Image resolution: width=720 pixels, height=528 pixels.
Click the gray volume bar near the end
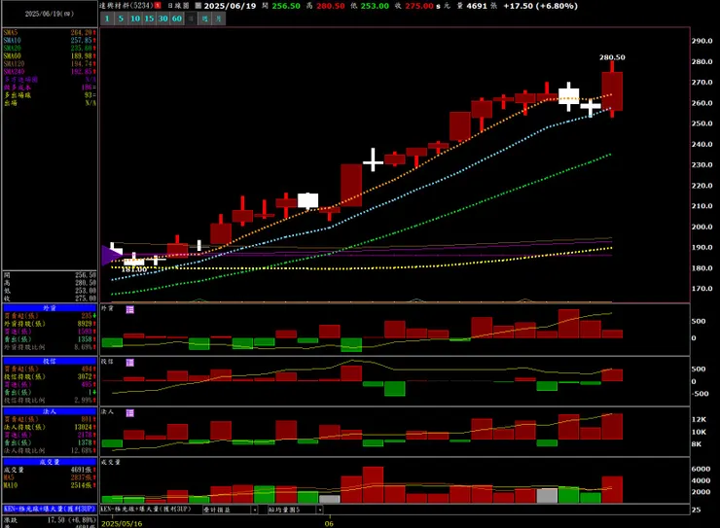pyautogui.click(x=547, y=496)
